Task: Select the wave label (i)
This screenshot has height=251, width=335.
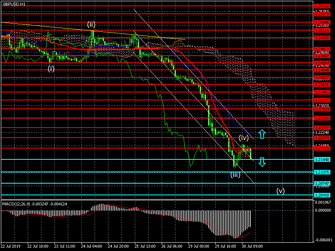Action: pos(51,69)
